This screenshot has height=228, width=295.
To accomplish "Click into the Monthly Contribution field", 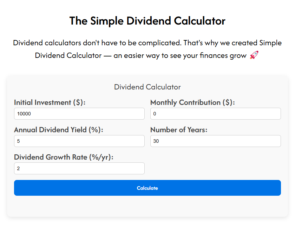I will (215, 114).
